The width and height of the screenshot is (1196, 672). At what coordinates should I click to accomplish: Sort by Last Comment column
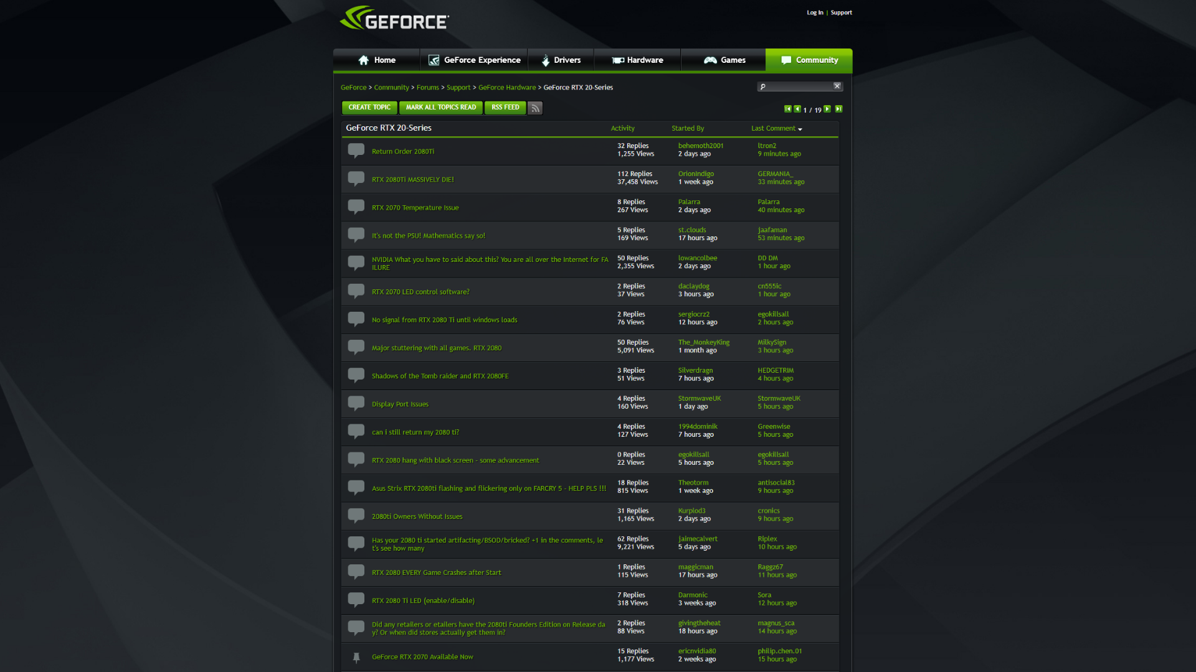click(776, 128)
